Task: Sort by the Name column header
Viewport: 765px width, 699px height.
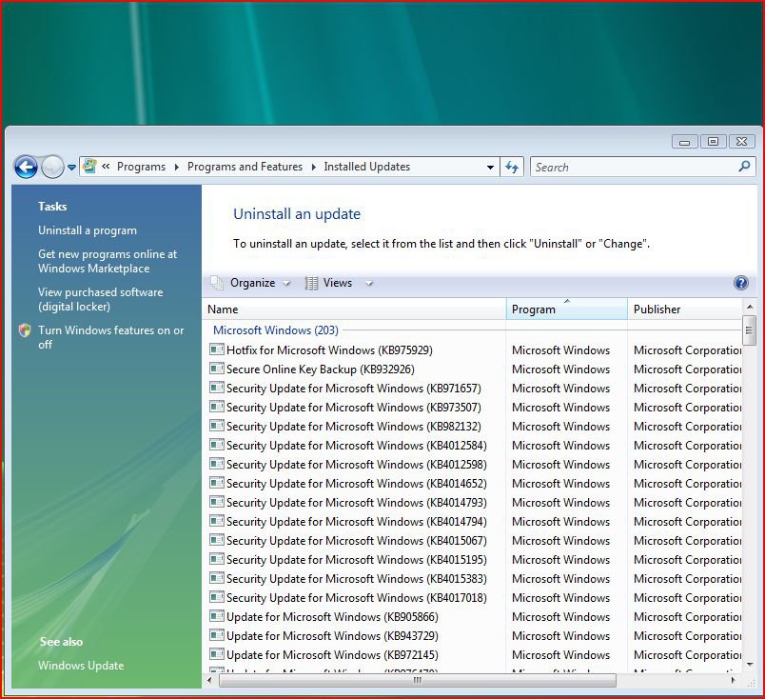Action: point(355,310)
